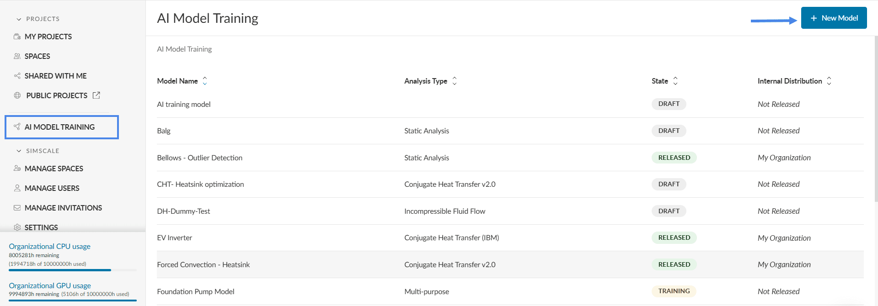This screenshot has width=878, height=306.
Task: Click the Public Projects globe icon
Action: pyautogui.click(x=17, y=95)
